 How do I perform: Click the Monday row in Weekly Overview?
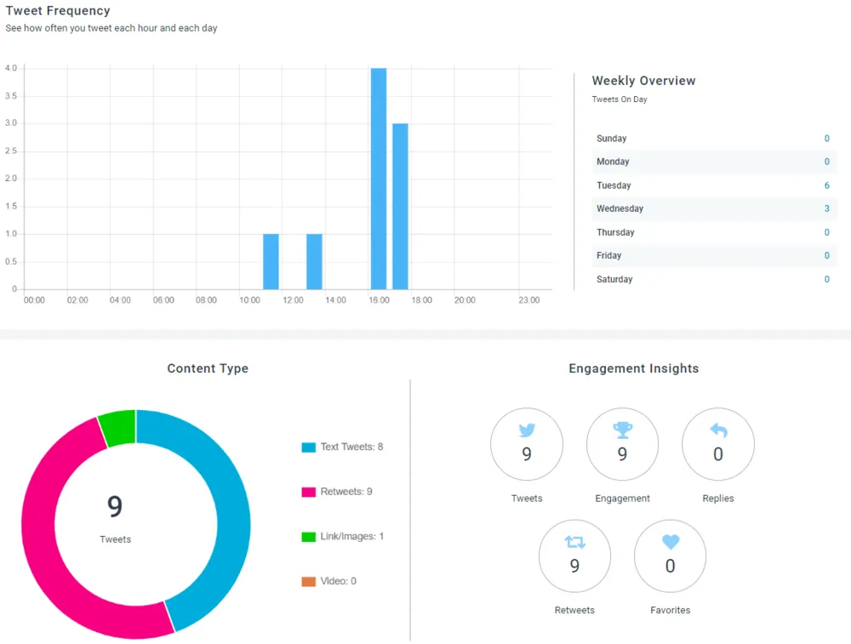point(714,162)
